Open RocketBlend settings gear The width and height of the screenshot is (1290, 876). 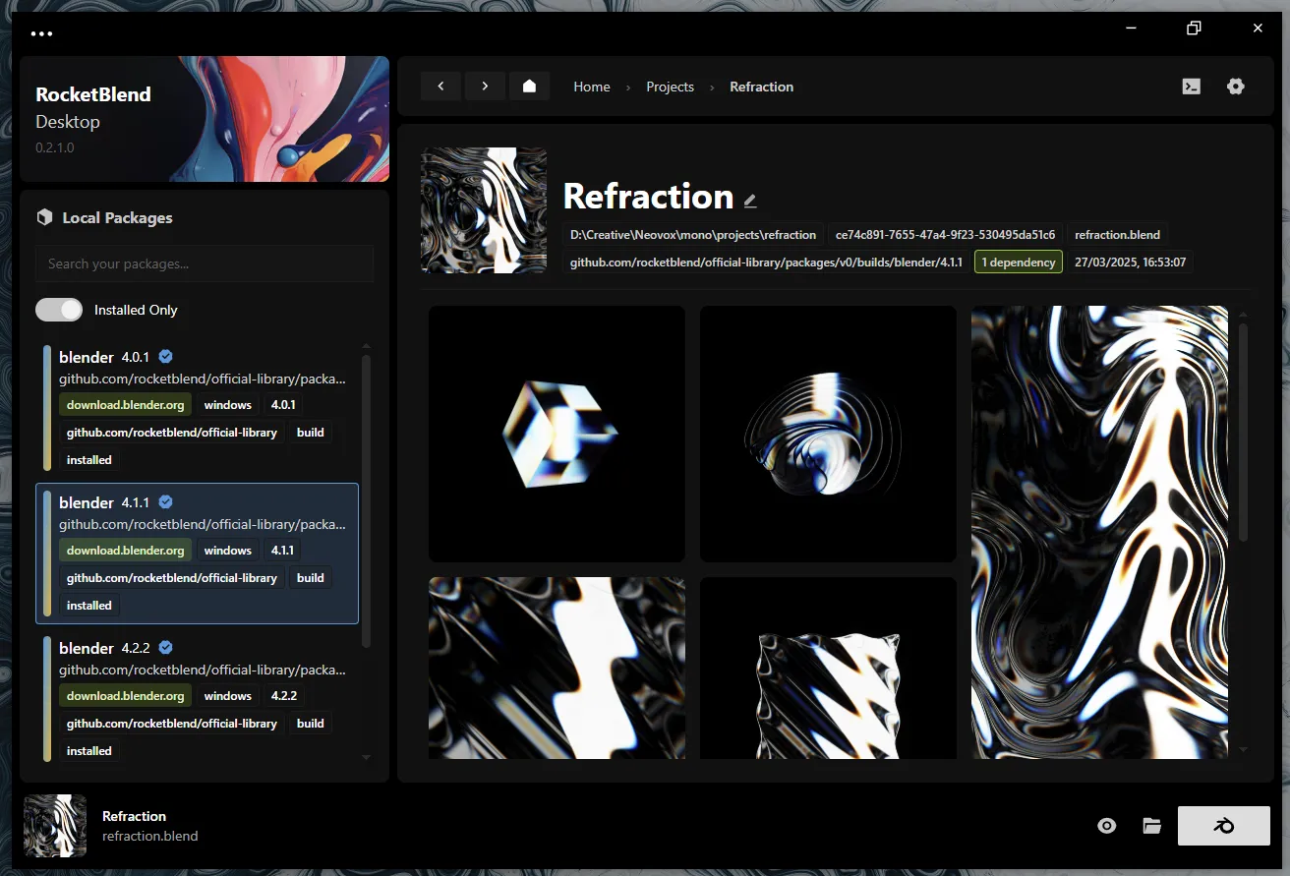tap(1236, 87)
